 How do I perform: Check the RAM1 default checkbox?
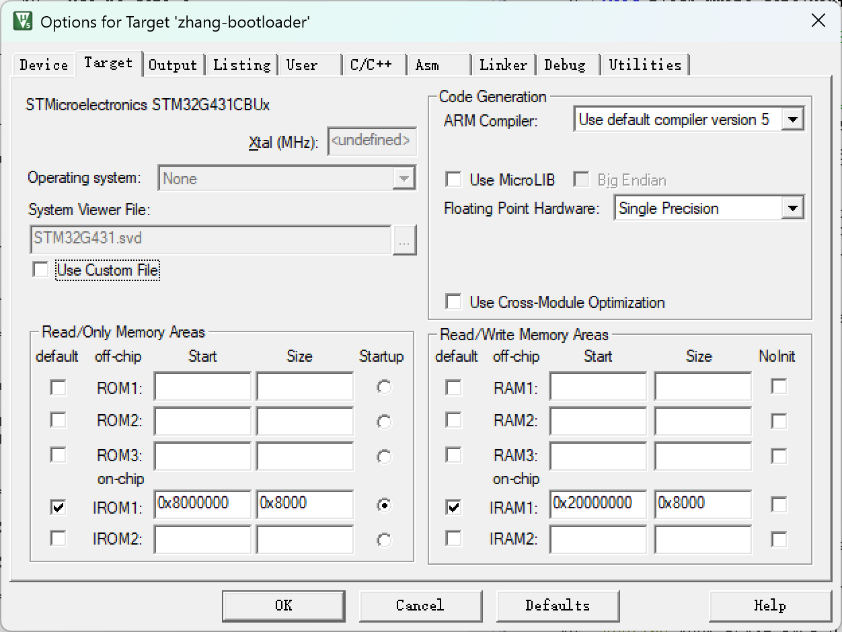(454, 387)
